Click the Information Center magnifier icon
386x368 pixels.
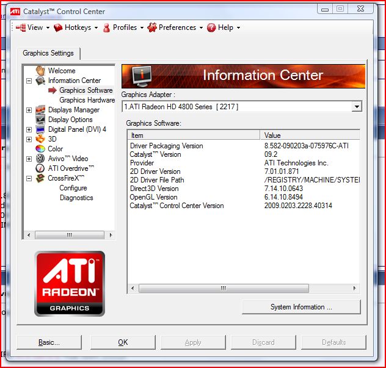40,81
